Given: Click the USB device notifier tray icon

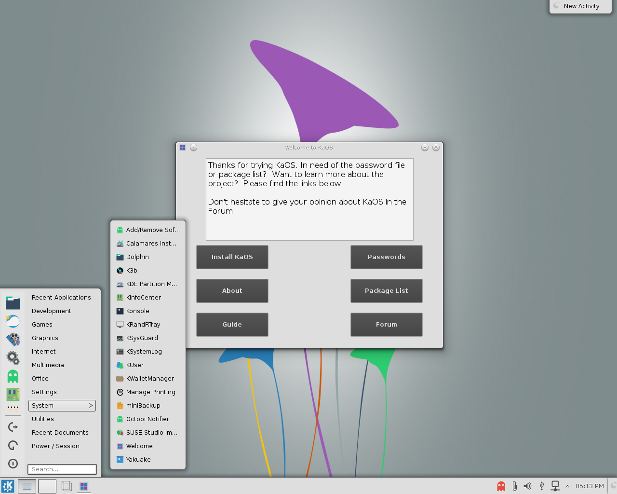Looking at the screenshot, I should click(541, 486).
